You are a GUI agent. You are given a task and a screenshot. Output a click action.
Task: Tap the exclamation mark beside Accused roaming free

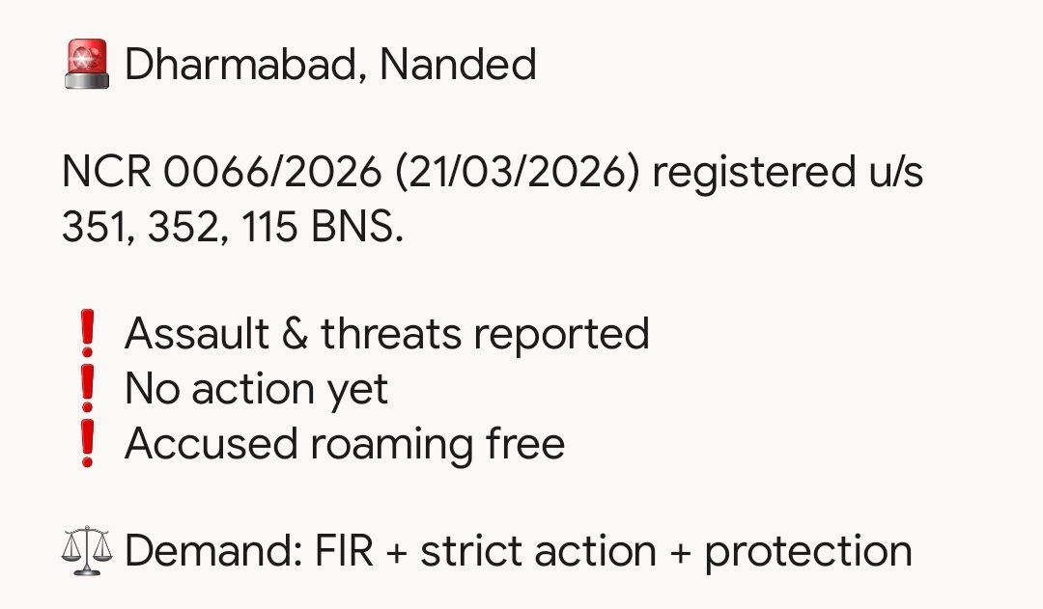pyautogui.click(x=88, y=445)
